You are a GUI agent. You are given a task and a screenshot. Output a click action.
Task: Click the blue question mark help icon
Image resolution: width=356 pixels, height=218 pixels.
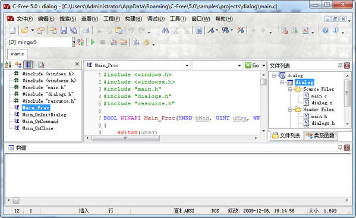tap(325, 30)
